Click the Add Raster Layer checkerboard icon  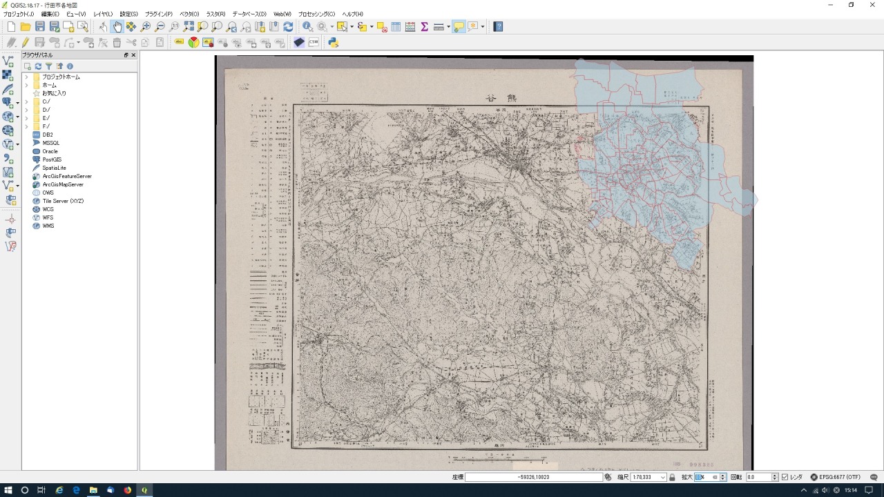[x=8, y=75]
